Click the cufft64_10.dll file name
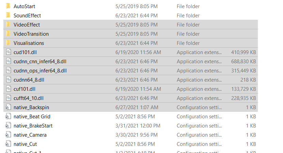Screen dimensions: 283x153 click(x=29, y=98)
